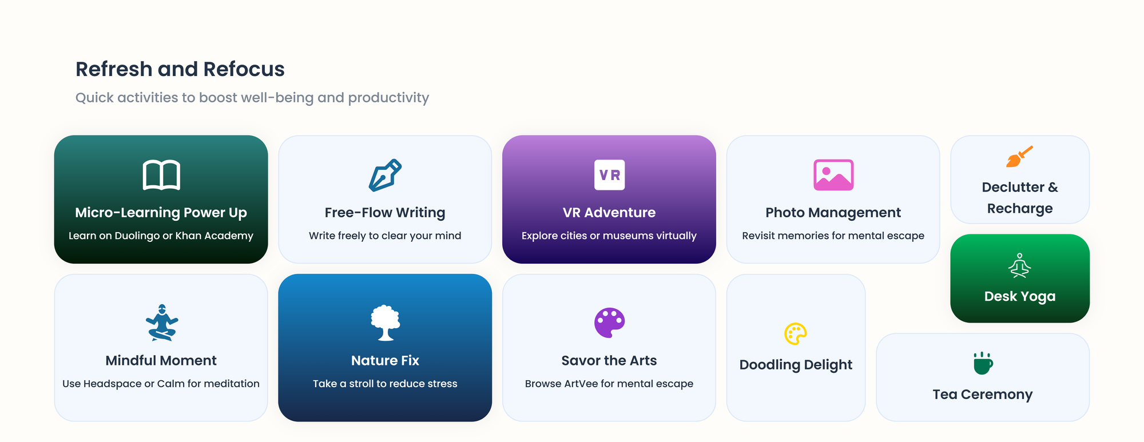
Task: Click the open book icon
Action: pyautogui.click(x=161, y=175)
